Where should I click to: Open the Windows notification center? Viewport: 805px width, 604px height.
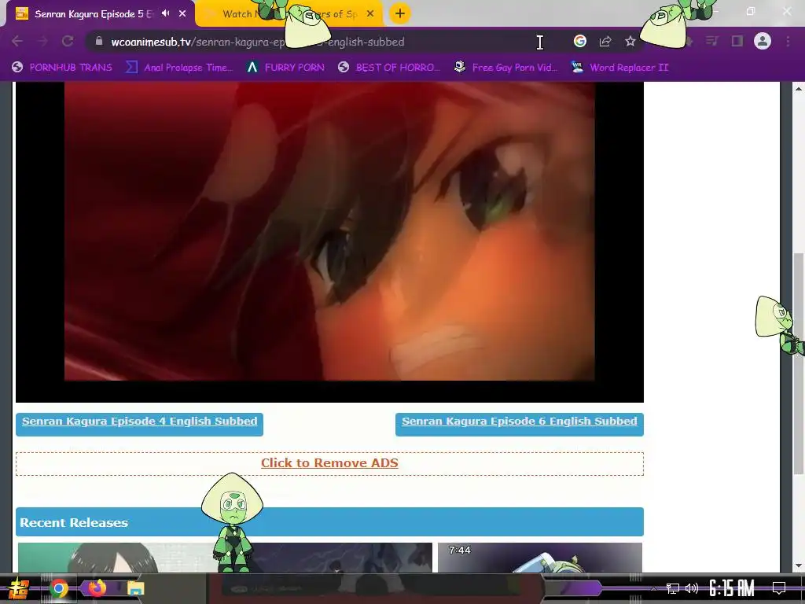[x=779, y=588]
